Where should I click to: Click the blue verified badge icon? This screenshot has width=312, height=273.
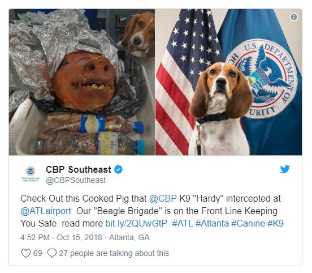click(x=118, y=169)
